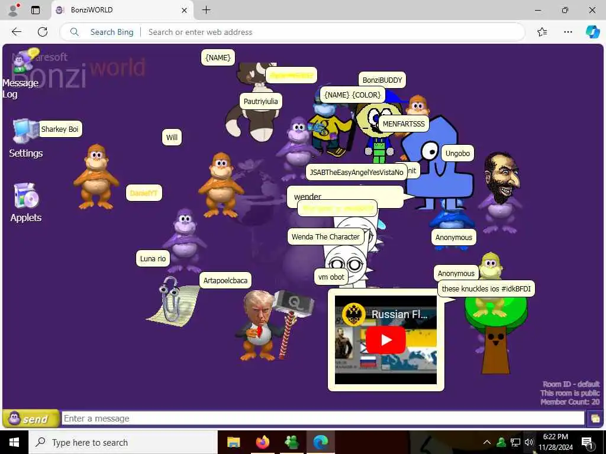606x454 pixels.
Task: Play the Russian Fl... YouTube video
Action: 386,340
